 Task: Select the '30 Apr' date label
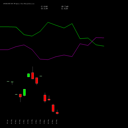[7, 122]
